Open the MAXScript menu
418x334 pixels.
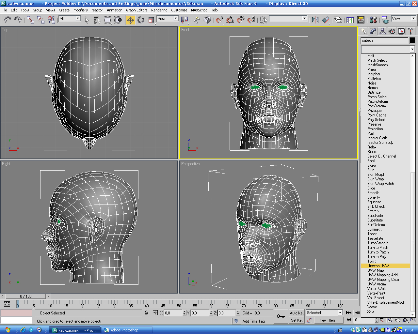click(199, 10)
